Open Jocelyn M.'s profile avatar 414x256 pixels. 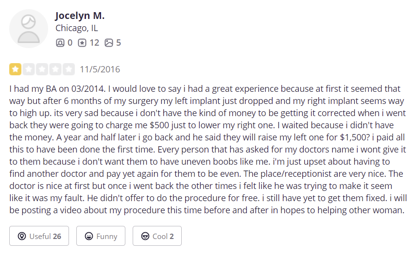(29, 29)
